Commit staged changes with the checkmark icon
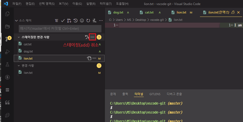Screen dimensions: 243x122 pos(63,21)
